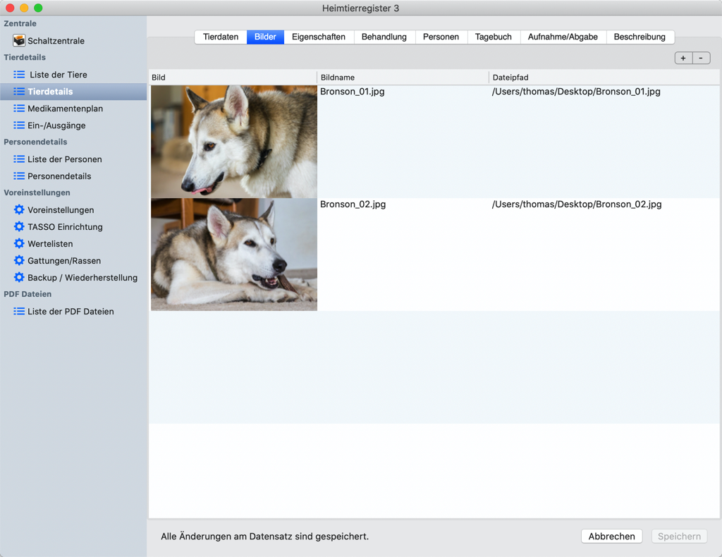Click the Abbrechen button
This screenshot has width=722, height=557.
611,537
